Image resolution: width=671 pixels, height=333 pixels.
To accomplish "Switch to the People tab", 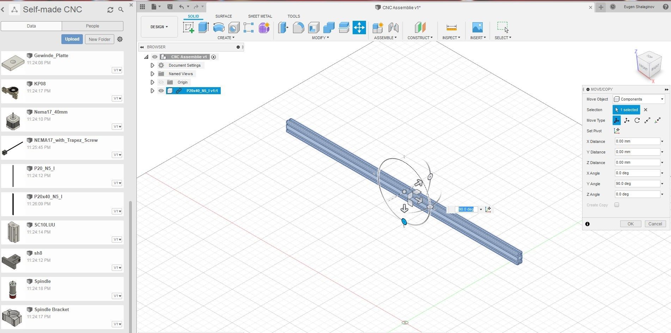I will coord(92,26).
